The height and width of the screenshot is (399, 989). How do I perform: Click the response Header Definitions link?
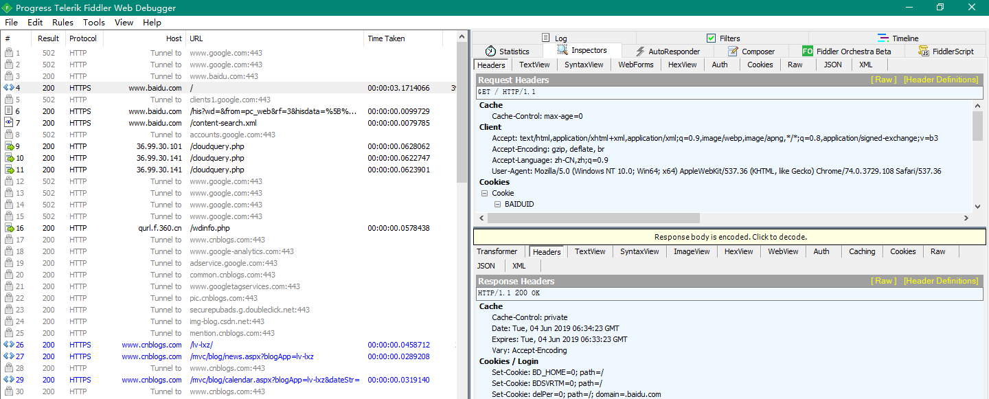pyautogui.click(x=941, y=281)
